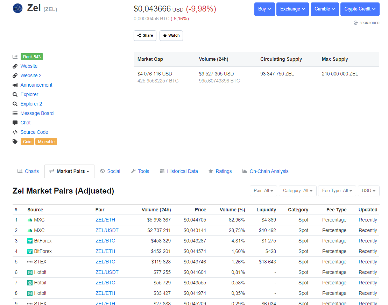Open the Message Board link
Viewport: 388px width, 305px height.
tap(37, 113)
